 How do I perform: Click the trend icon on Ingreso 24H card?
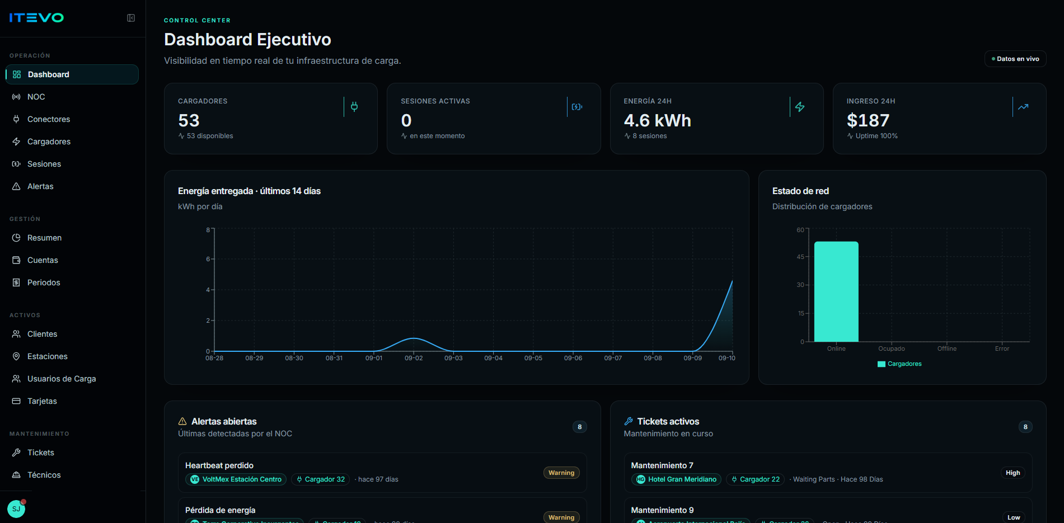1023,106
